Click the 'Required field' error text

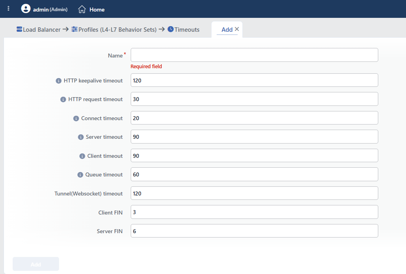(x=146, y=66)
